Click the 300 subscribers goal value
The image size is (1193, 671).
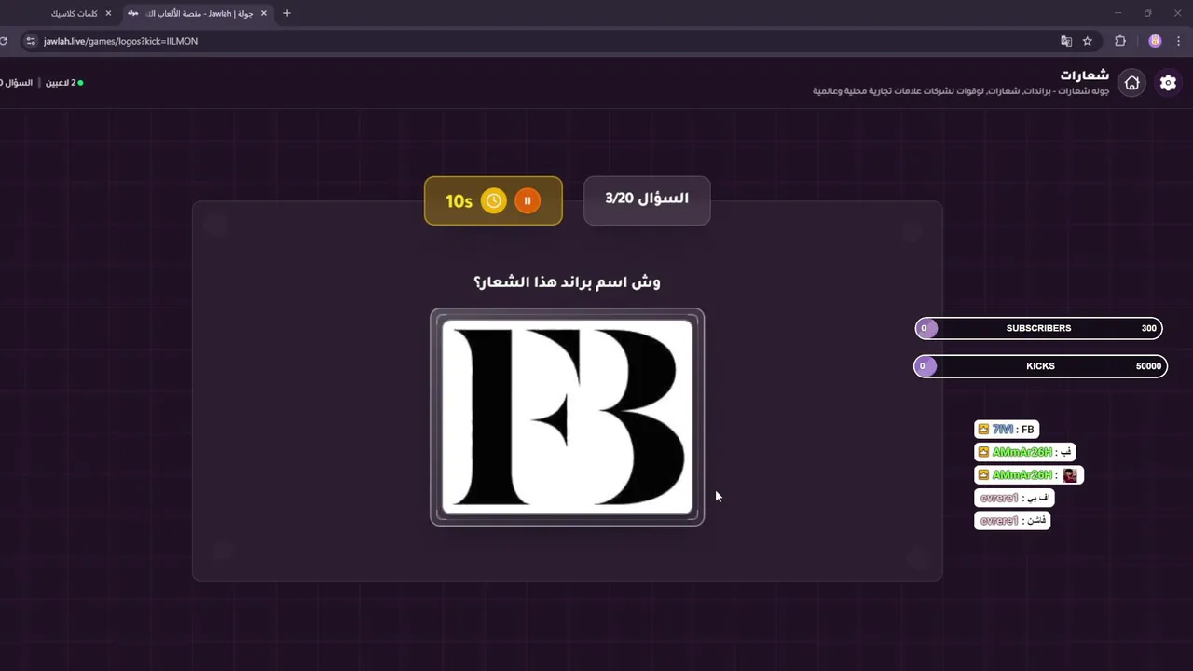pyautogui.click(x=1148, y=328)
